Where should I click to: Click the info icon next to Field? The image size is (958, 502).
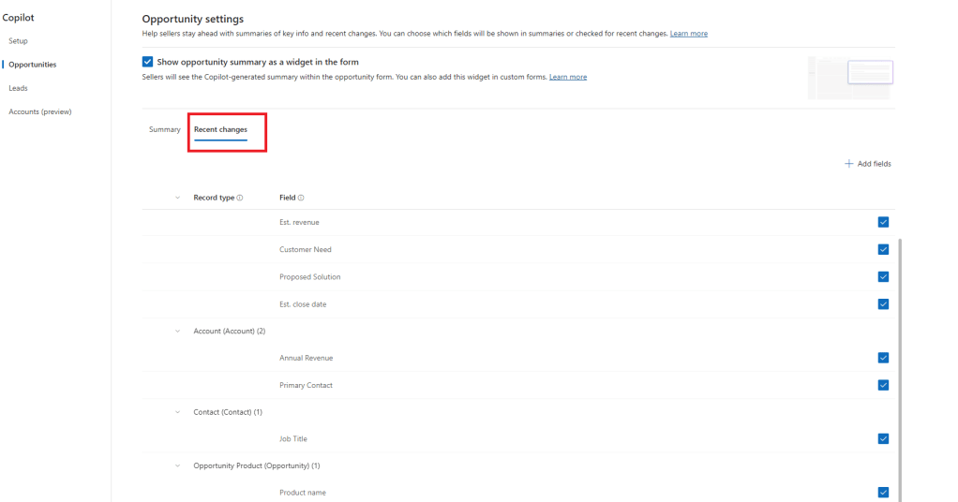[x=301, y=198]
